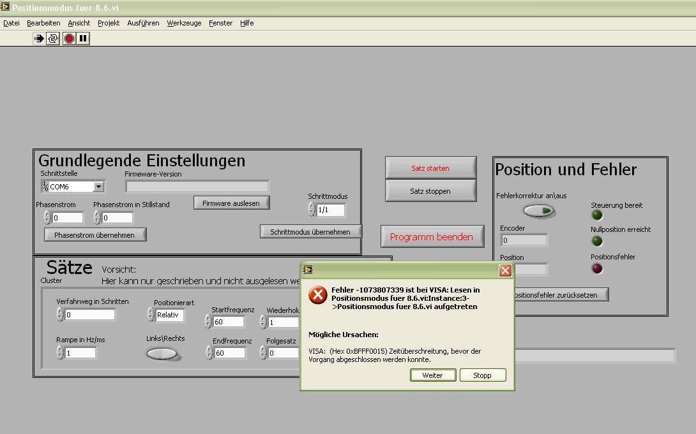Image resolution: width=696 pixels, height=434 pixels.
Task: Click the Endfrequenz field showing 60
Action: (230, 353)
